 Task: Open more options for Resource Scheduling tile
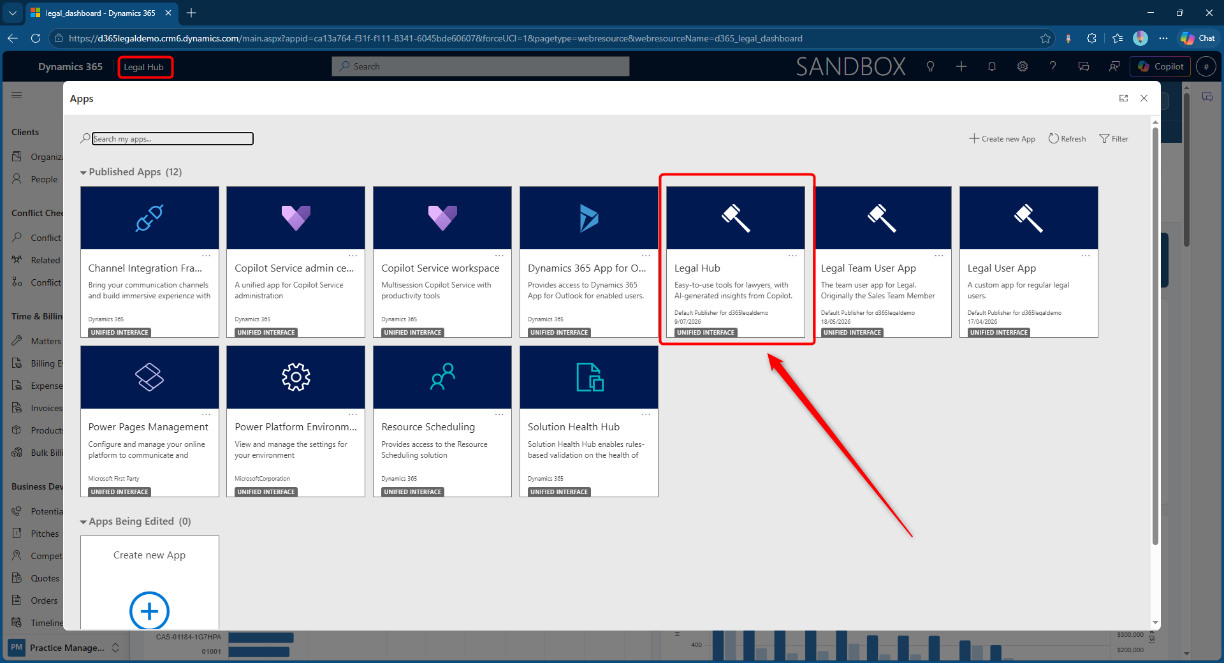[499, 414]
